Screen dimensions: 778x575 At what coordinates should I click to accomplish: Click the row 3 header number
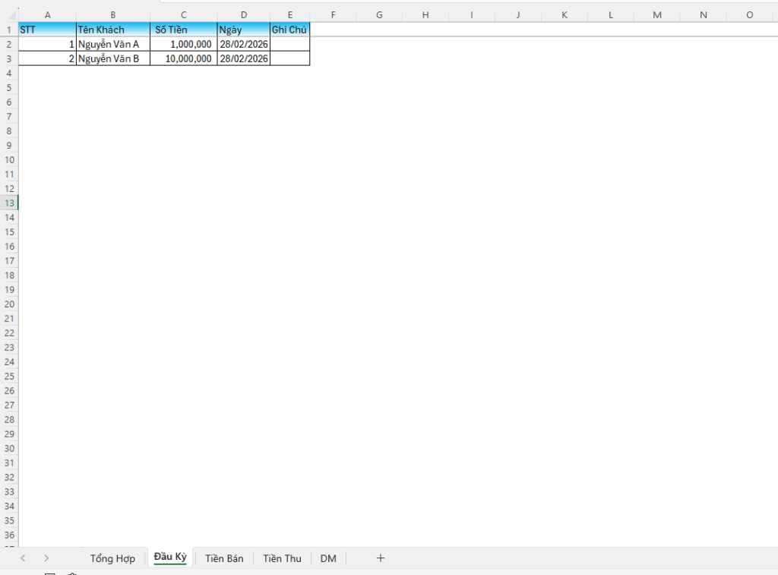[9, 58]
